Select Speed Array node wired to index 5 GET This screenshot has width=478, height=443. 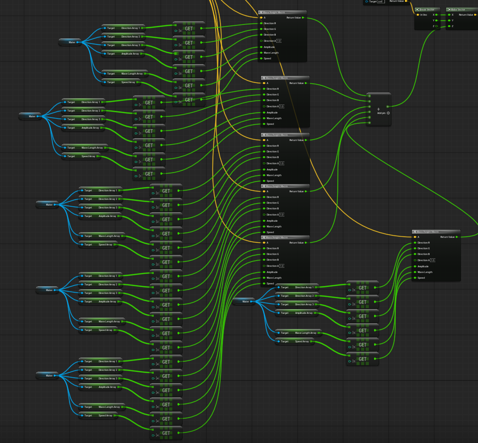click(x=295, y=341)
